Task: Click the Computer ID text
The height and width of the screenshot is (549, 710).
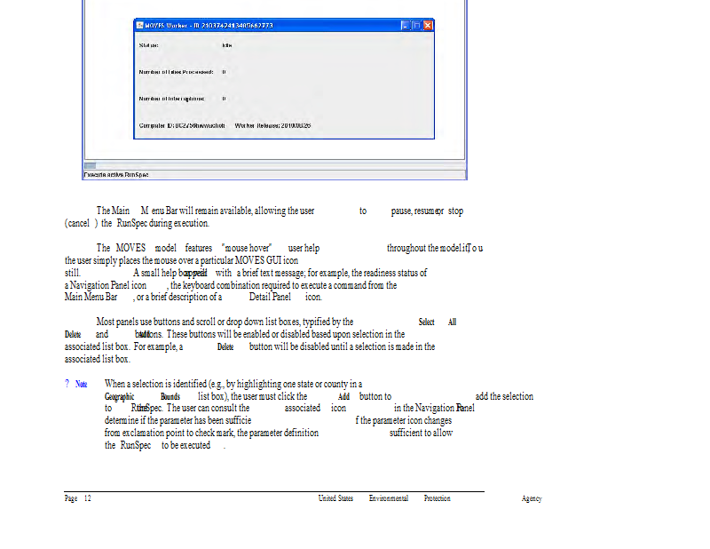Action: (x=182, y=126)
